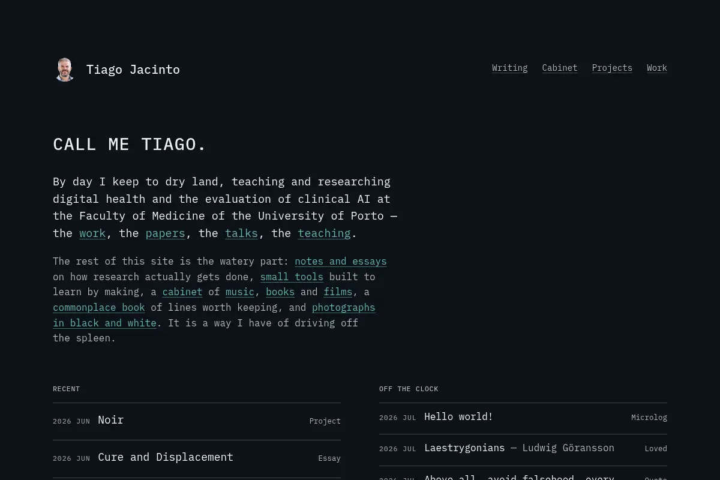
Task: Open the "commonplace book" link
Action: coord(99,307)
